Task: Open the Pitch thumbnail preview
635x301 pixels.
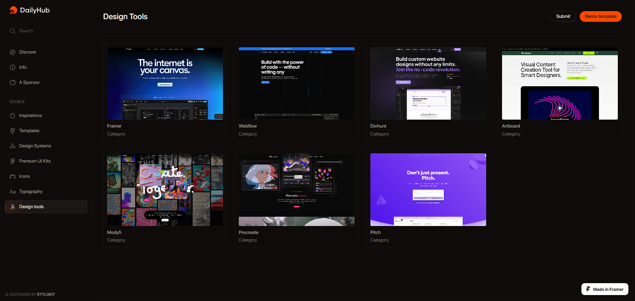Action: (428, 190)
